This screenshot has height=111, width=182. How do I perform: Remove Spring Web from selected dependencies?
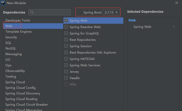[174, 27]
